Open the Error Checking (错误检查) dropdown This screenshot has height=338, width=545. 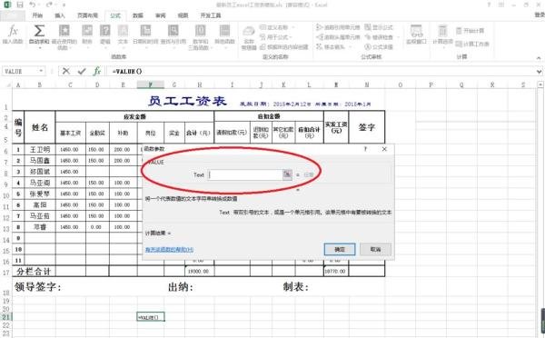(x=381, y=37)
